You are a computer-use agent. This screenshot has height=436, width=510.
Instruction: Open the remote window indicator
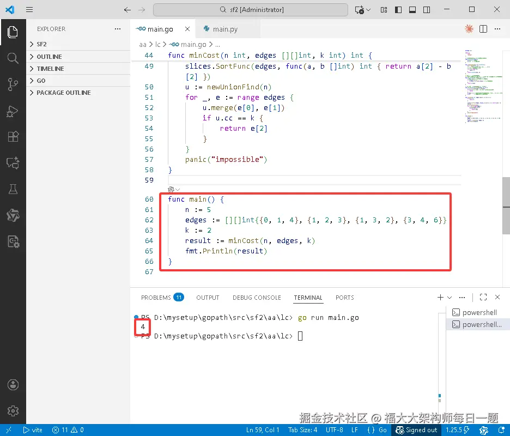click(9, 430)
